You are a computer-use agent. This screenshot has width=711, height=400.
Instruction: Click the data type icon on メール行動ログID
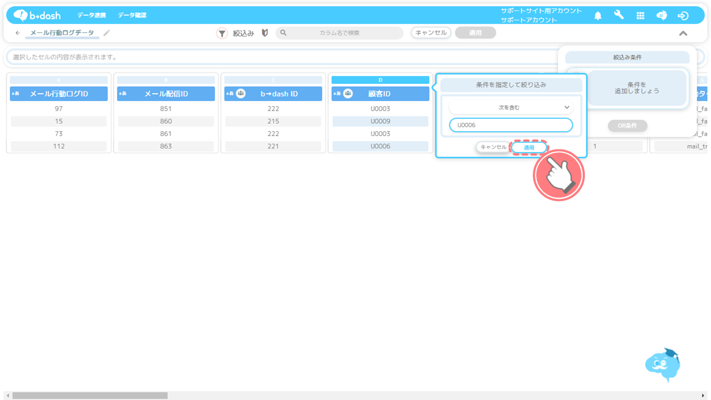pyautogui.click(x=16, y=93)
